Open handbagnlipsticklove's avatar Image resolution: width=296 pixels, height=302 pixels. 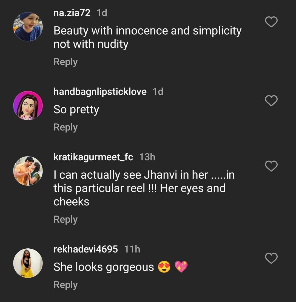[28, 106]
